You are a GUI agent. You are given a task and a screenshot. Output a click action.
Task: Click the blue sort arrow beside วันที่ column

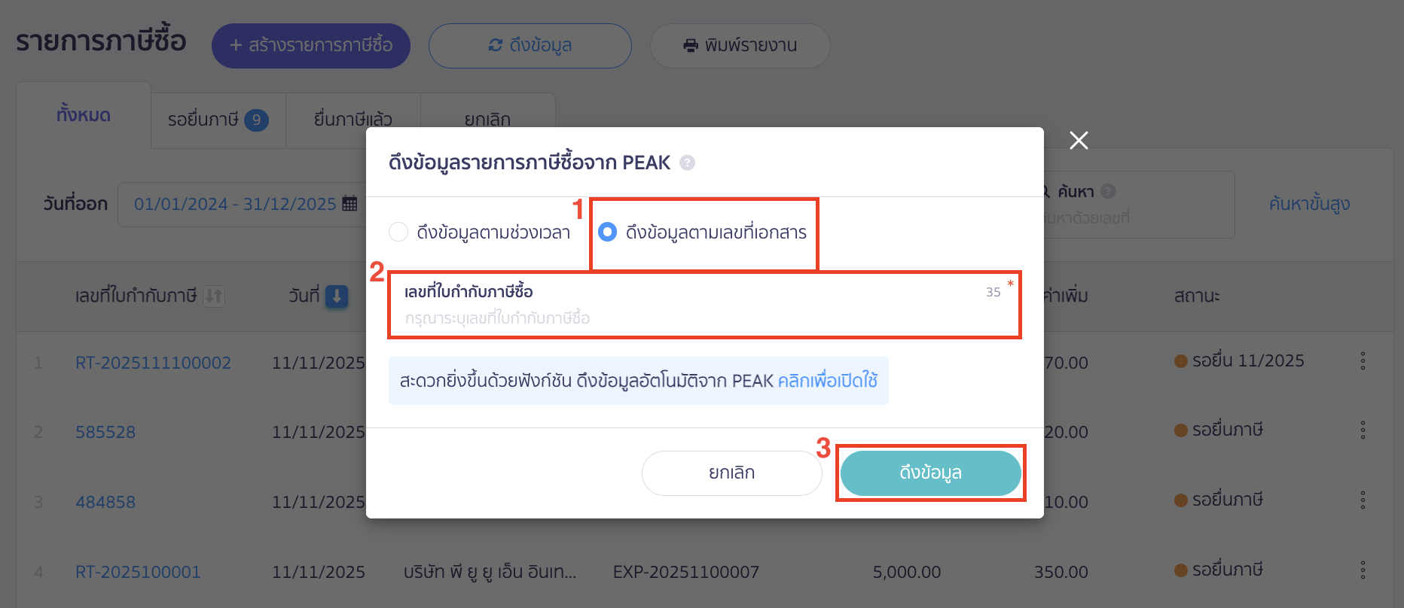(336, 296)
